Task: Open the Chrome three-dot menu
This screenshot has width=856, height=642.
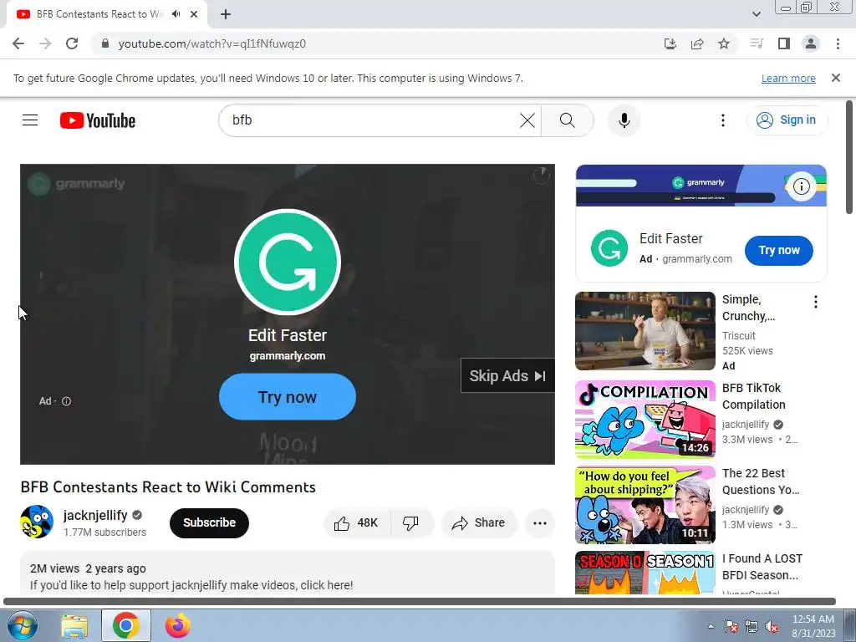Action: pos(838,43)
